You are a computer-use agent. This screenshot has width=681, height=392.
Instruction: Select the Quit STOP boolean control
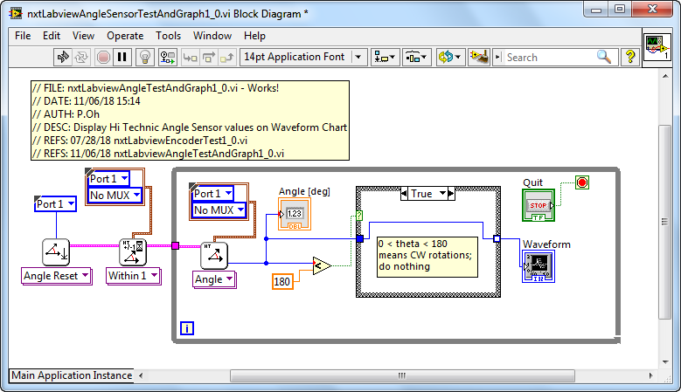point(539,205)
